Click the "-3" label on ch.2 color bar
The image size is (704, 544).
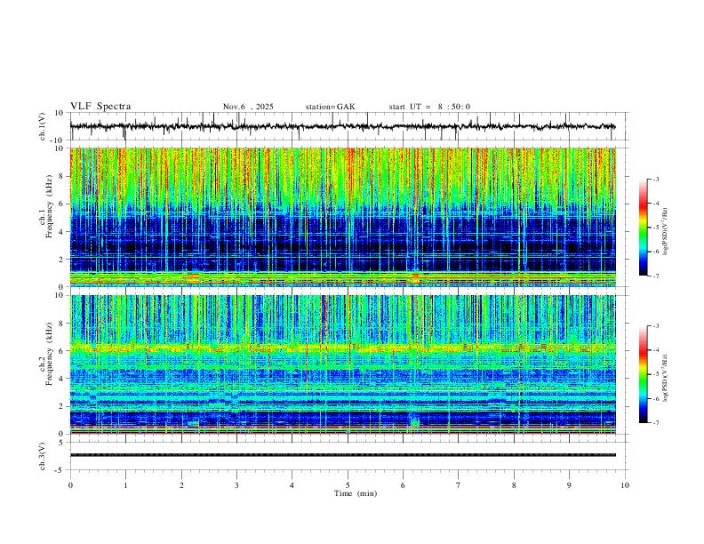click(656, 326)
